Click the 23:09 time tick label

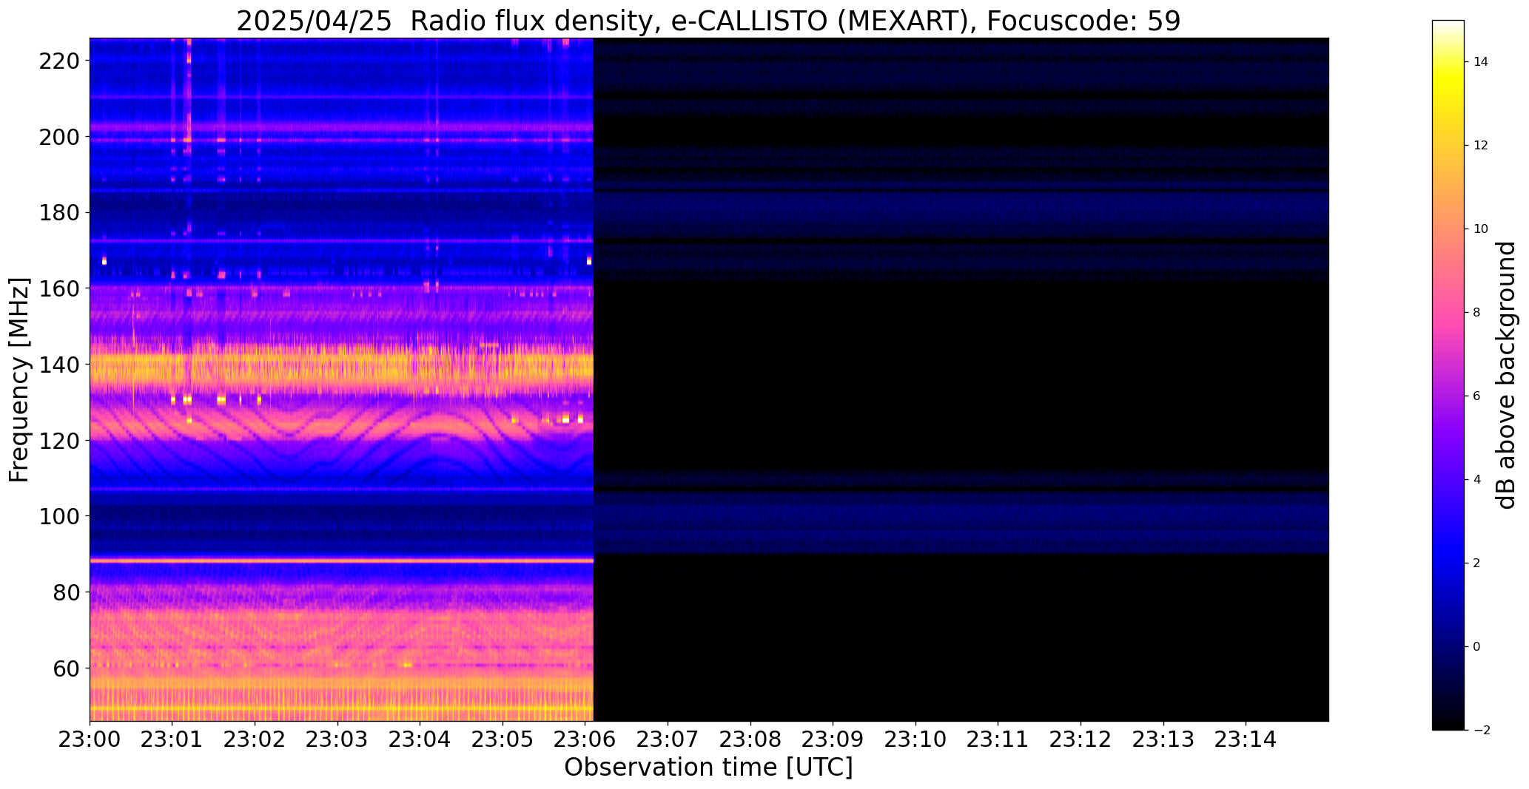click(x=833, y=739)
